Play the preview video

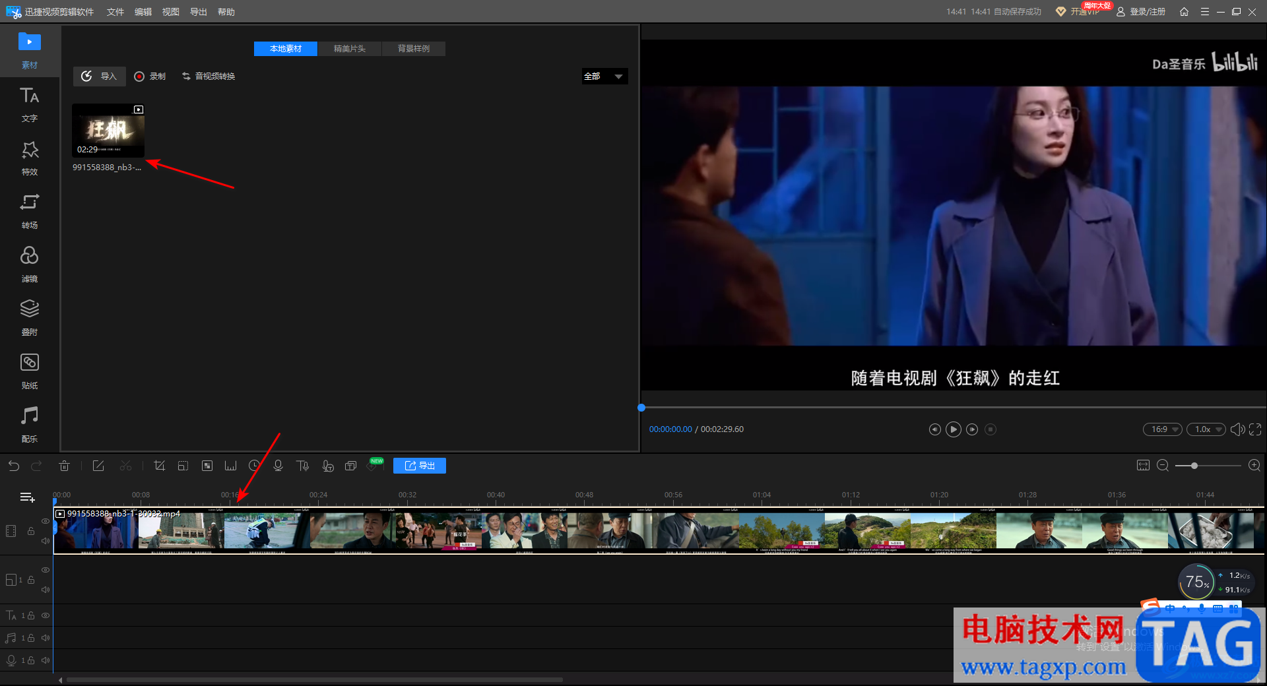tap(954, 429)
